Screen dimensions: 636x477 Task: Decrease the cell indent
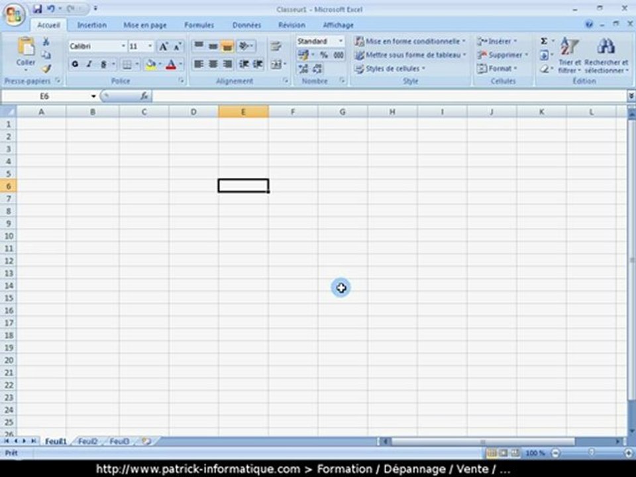click(244, 64)
